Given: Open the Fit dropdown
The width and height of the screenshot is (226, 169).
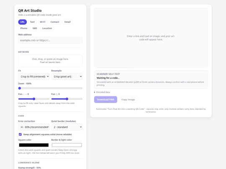Looking at the screenshot, I should pyautogui.click(x=34, y=77).
